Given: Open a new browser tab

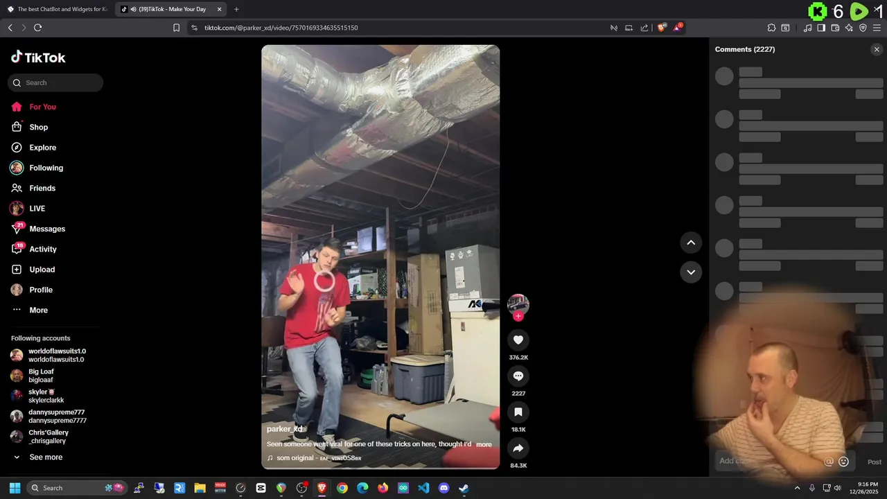Looking at the screenshot, I should coord(236,9).
